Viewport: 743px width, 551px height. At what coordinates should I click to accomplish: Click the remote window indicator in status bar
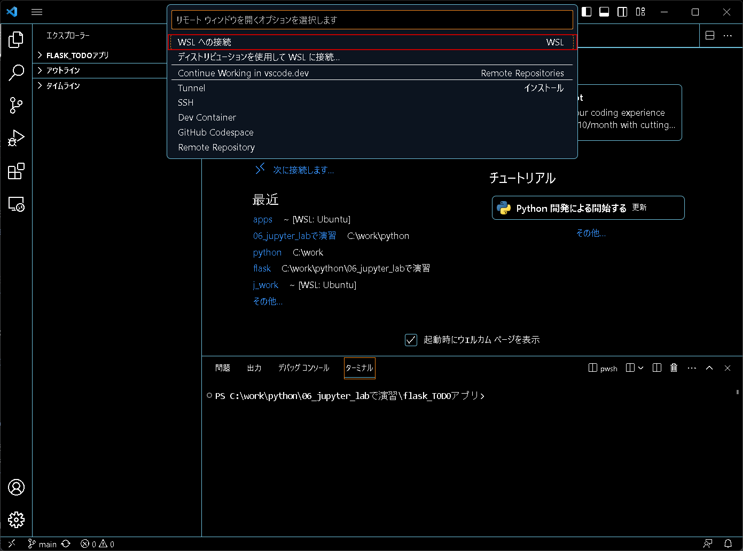(x=11, y=544)
